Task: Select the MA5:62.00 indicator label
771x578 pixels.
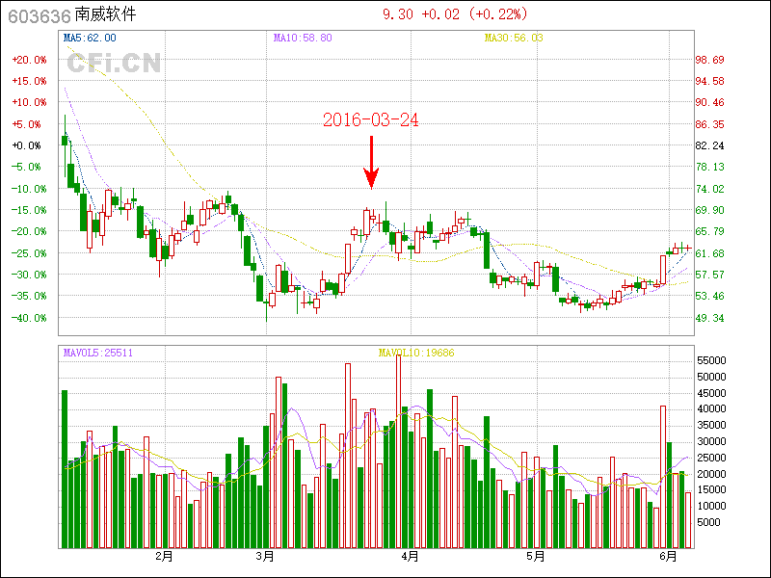Action: click(90, 38)
